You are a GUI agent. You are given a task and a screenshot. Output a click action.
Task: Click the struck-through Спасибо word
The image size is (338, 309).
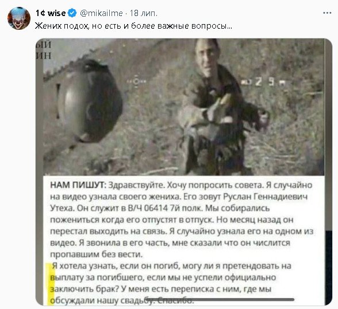coord(175,300)
